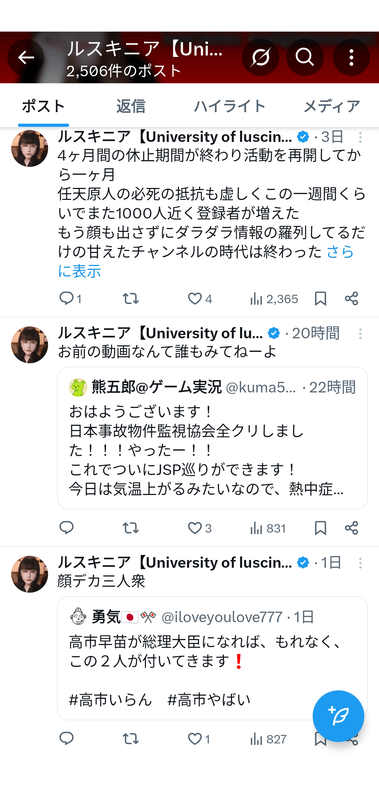Repost the 4ヶ月間 post
Image resolution: width=379 pixels, height=801 pixels.
pyautogui.click(x=131, y=299)
